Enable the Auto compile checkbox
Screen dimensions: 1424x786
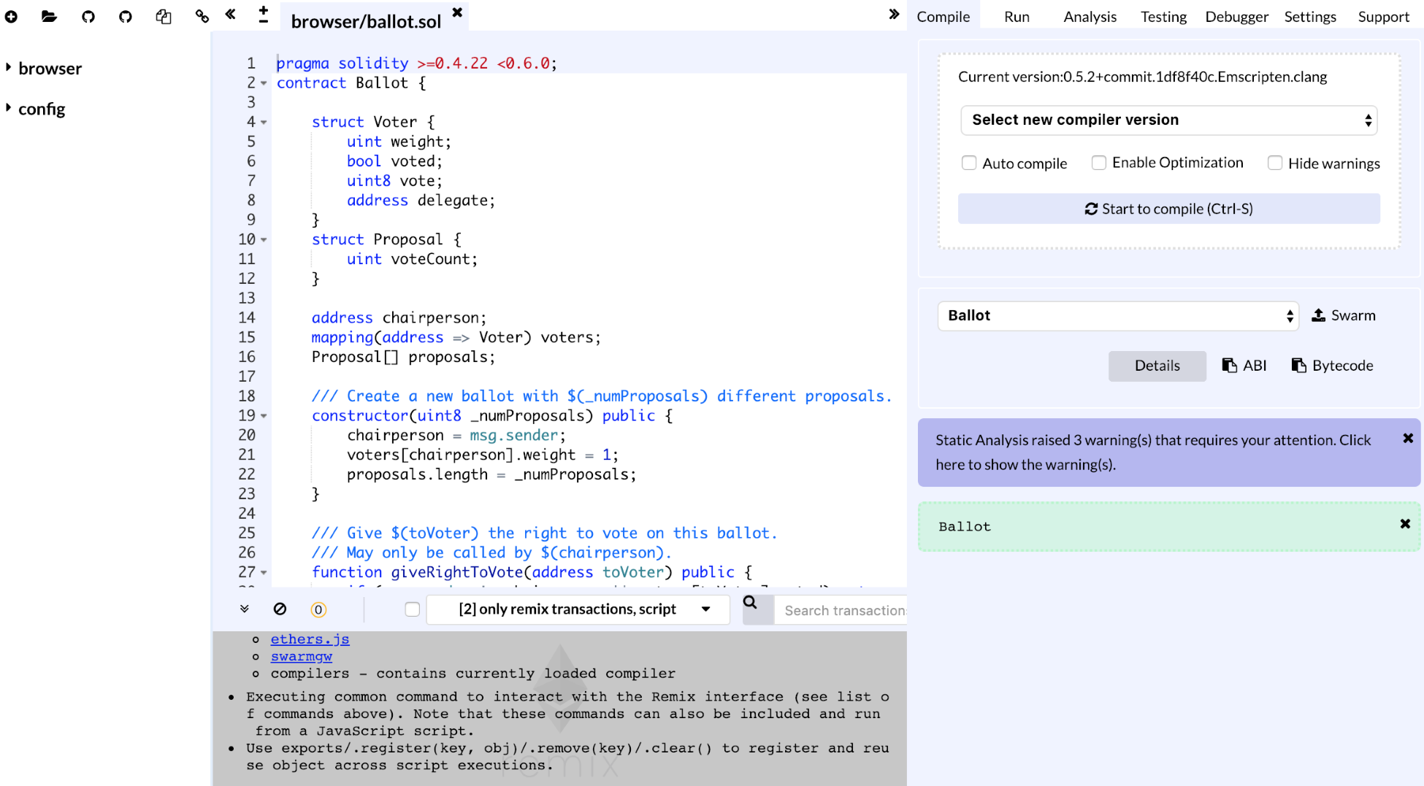(x=969, y=163)
